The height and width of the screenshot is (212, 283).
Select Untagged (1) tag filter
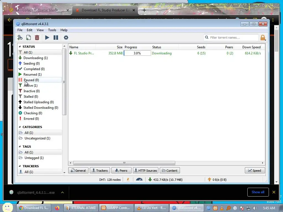click(x=34, y=158)
